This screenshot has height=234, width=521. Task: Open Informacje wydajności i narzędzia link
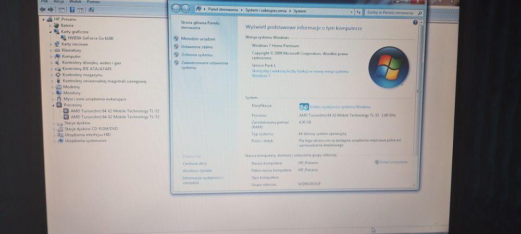tap(203, 180)
